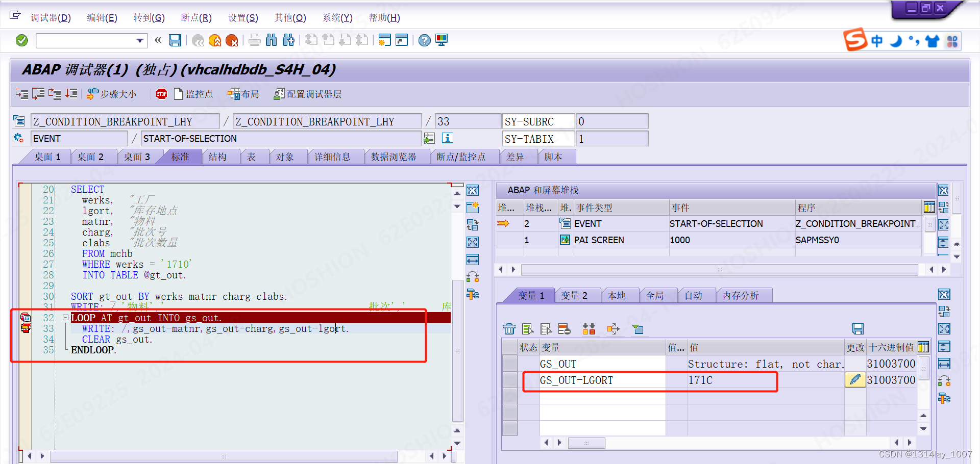Click the column settings icon in the stack table header
The image size is (980, 464).
[x=929, y=208]
